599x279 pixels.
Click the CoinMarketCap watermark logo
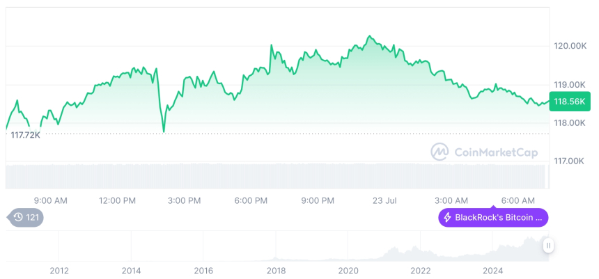pos(439,152)
